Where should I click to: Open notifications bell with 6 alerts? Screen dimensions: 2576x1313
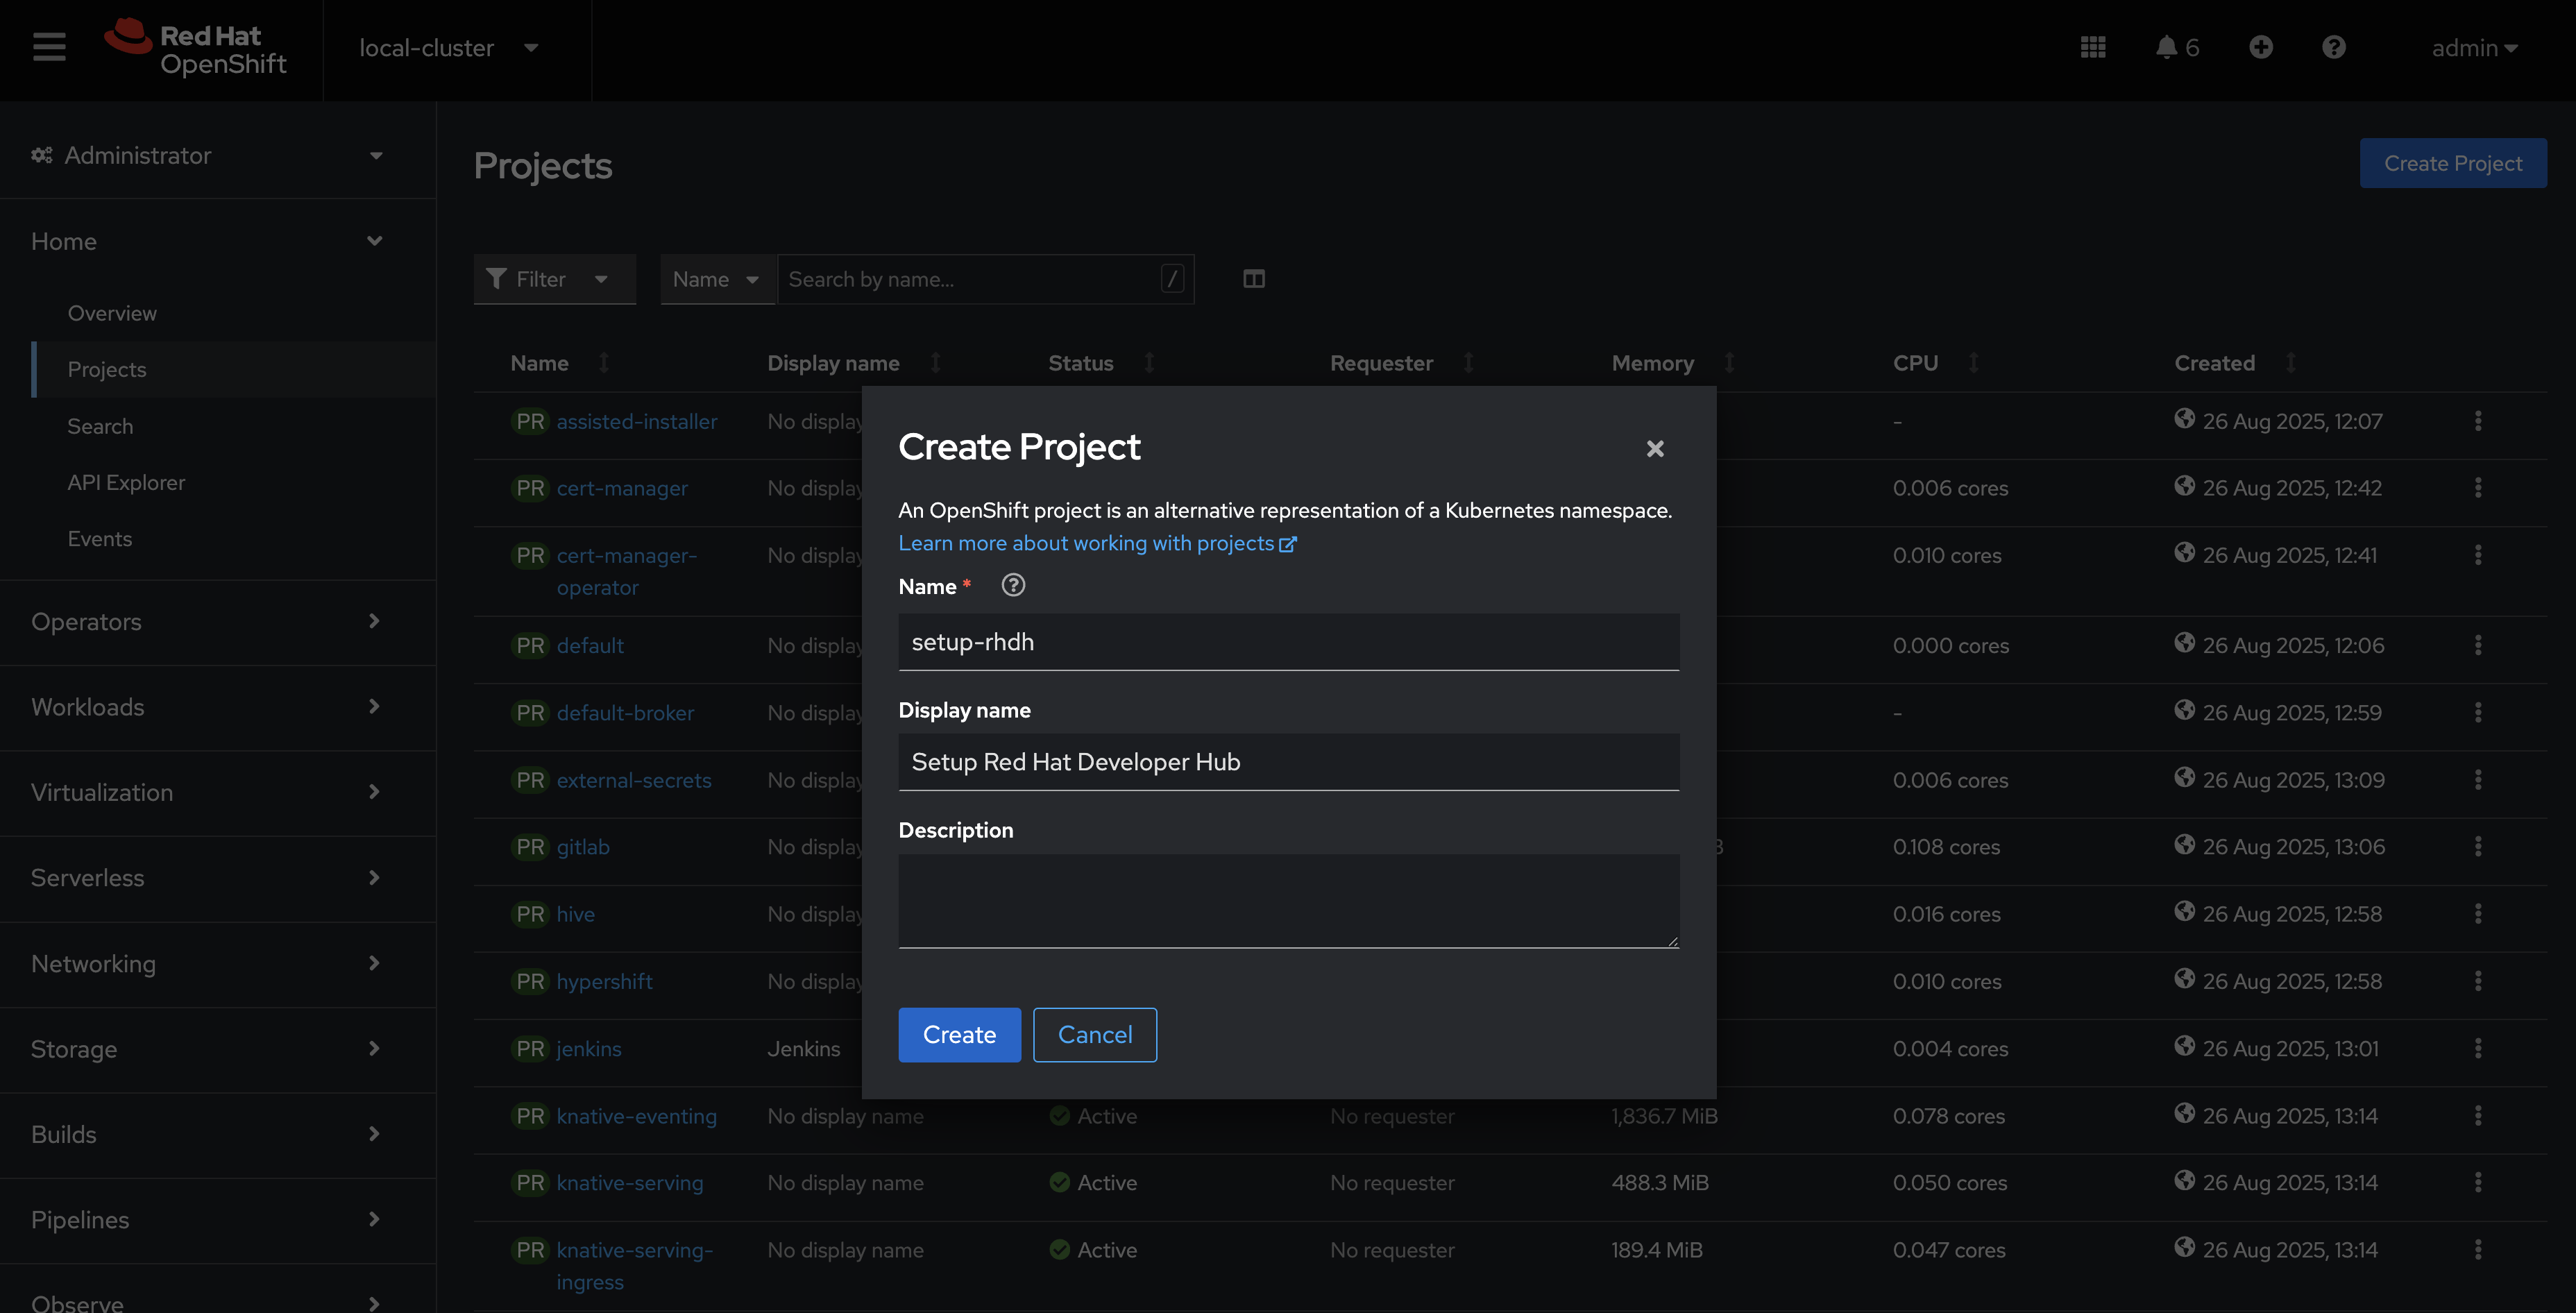[x=2177, y=47]
